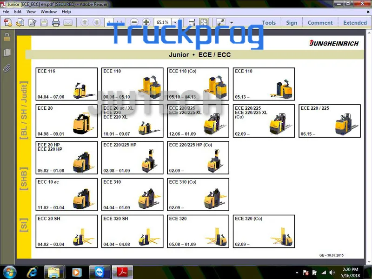Click the Adobe Reader taskbar button

pos(122,272)
